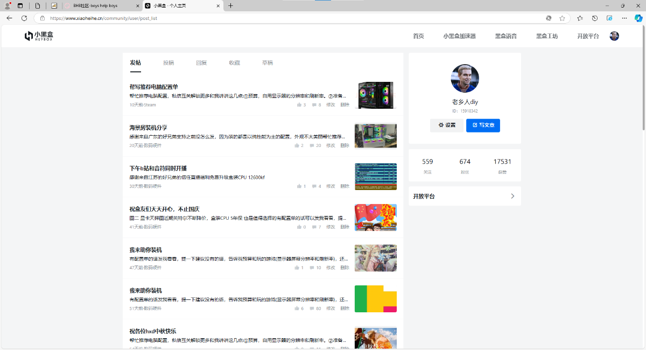Close the 小黑盒 个人主页 tab

218,5
